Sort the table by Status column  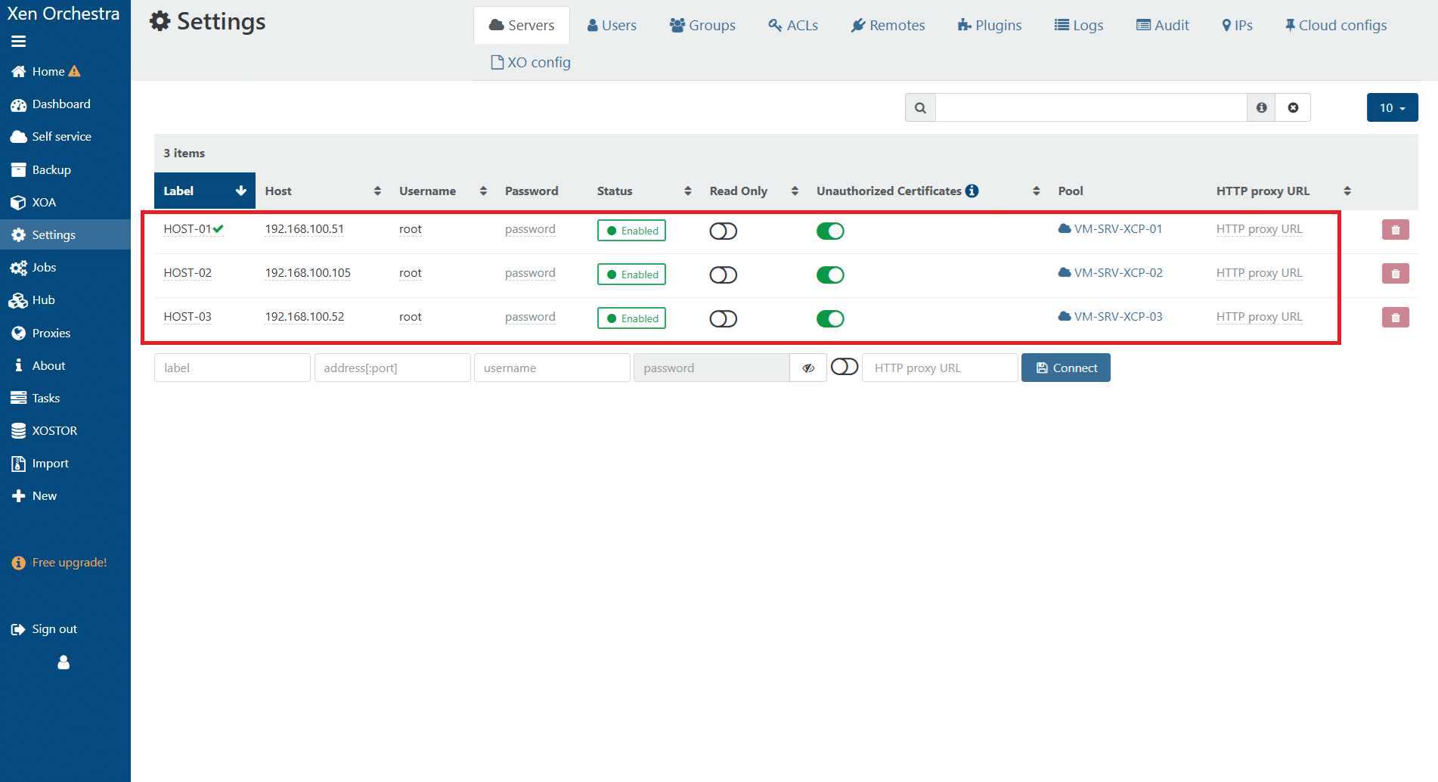pos(644,191)
